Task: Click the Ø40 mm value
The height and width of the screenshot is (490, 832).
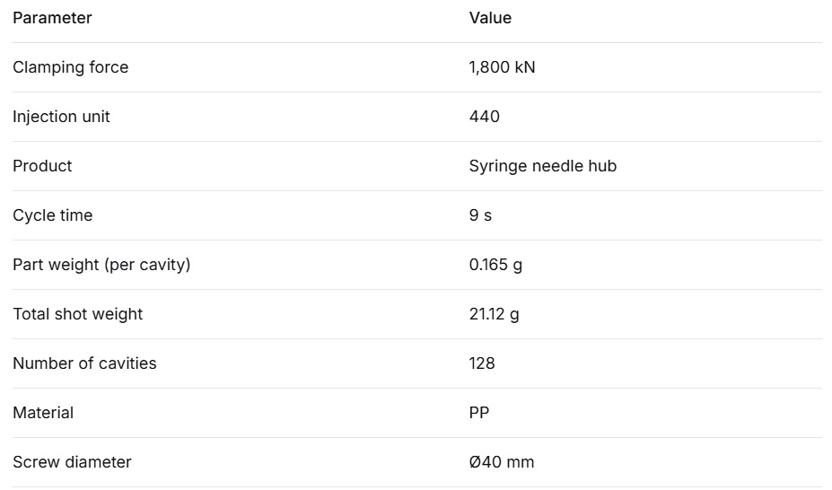Action: [x=502, y=462]
